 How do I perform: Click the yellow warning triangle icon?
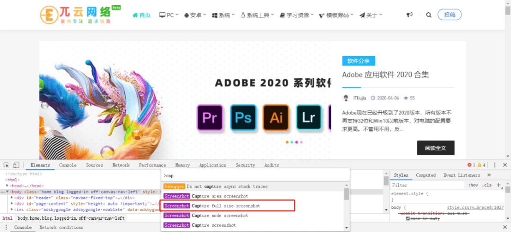tap(479, 165)
